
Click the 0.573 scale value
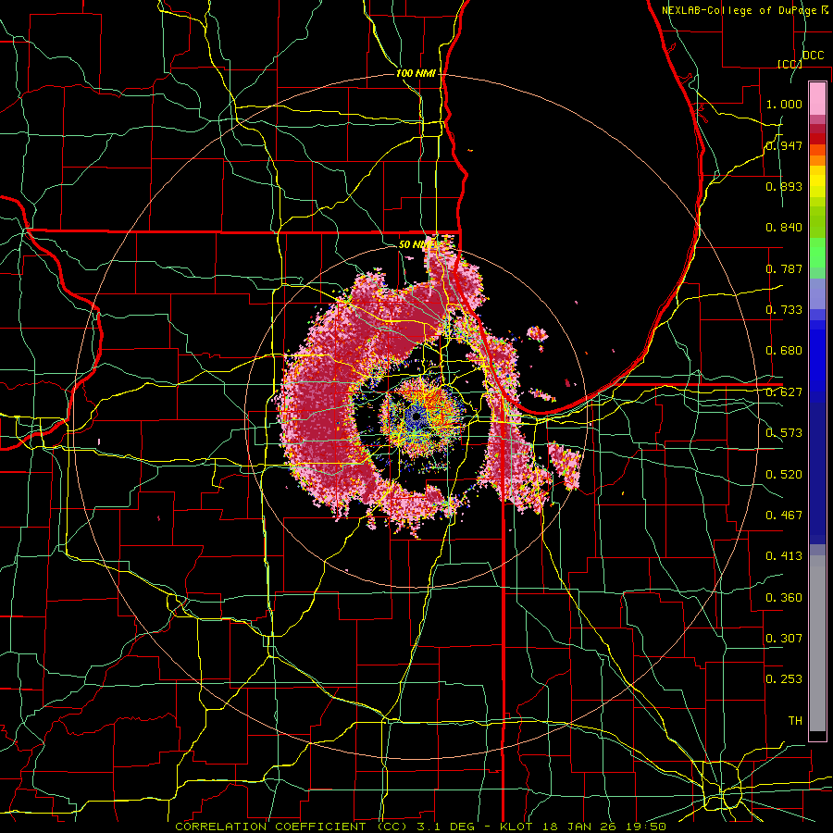[784, 433]
